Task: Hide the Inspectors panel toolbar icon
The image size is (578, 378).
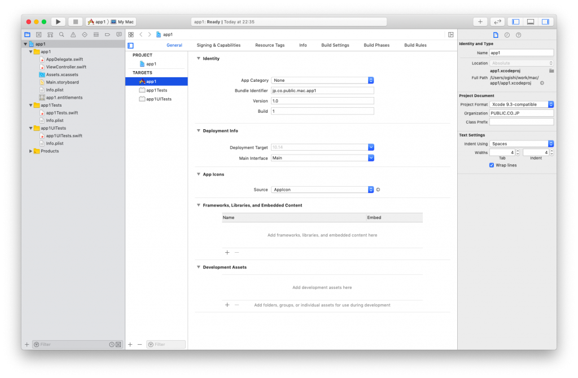Action: coord(545,22)
